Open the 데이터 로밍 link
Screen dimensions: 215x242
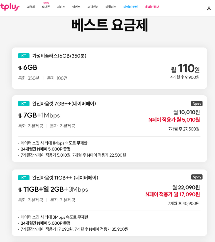[130, 7]
